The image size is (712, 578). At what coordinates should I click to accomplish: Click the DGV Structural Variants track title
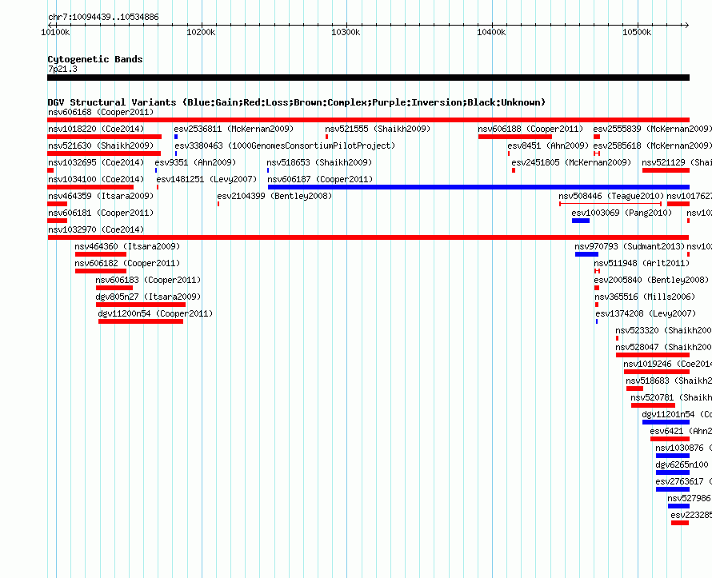[x=297, y=102]
